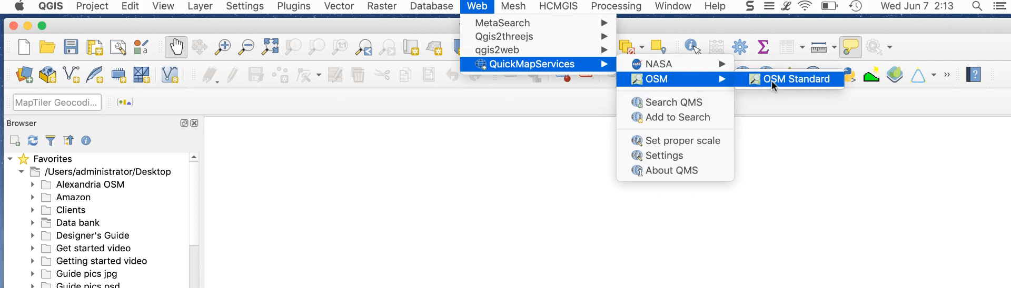Click New Temporary Scratch Layer icon
The width and height of the screenshot is (1011, 288).
[x=118, y=75]
